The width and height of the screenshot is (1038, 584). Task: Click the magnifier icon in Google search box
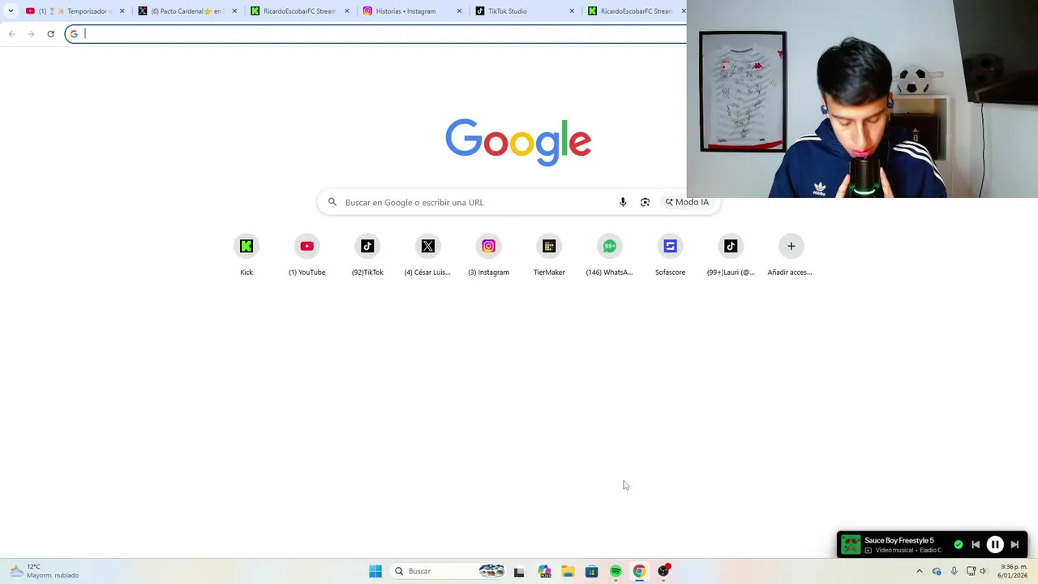332,202
